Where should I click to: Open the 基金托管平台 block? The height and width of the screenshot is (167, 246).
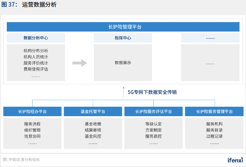click(93, 111)
